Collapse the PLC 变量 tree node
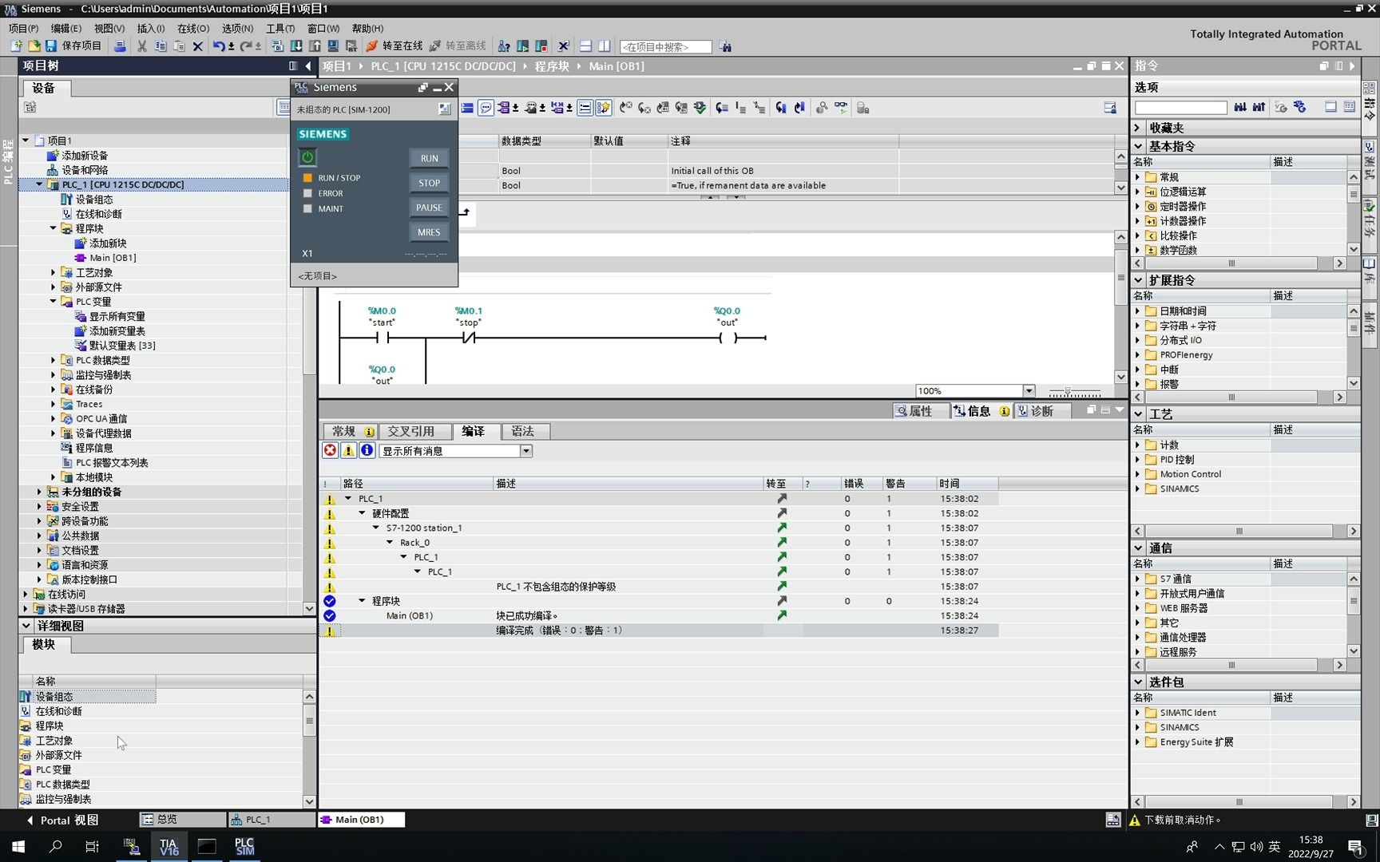Viewport: 1380px width, 862px height. [54, 302]
